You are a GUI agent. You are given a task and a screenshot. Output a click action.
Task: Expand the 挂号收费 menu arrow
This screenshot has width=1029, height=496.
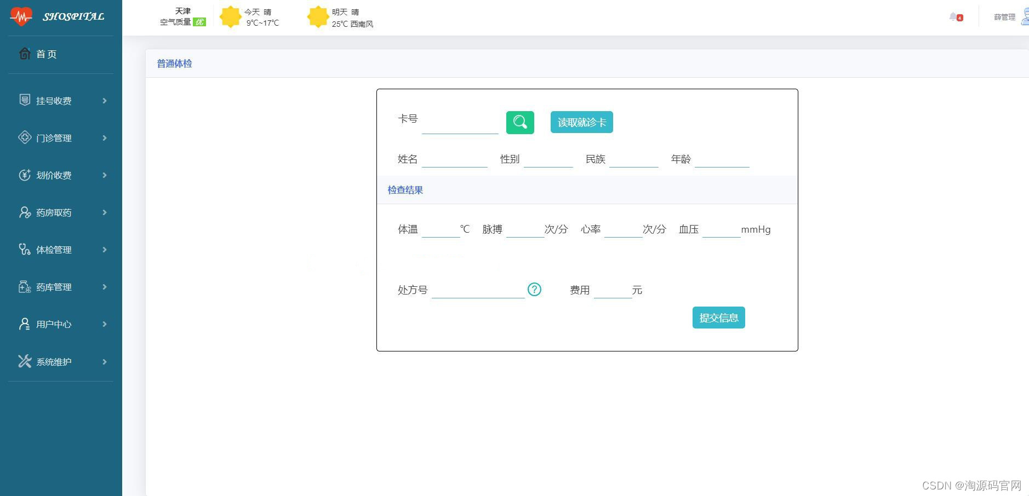[x=105, y=101]
